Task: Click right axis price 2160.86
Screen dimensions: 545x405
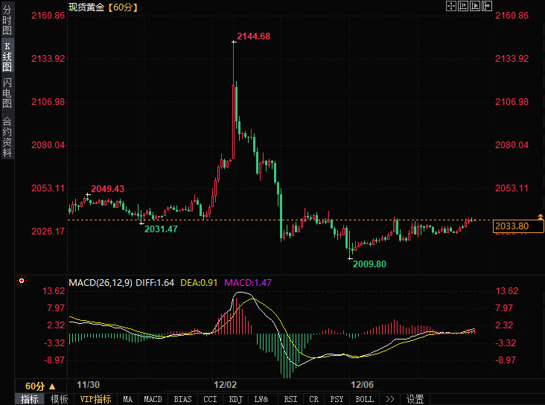Action: 511,16
